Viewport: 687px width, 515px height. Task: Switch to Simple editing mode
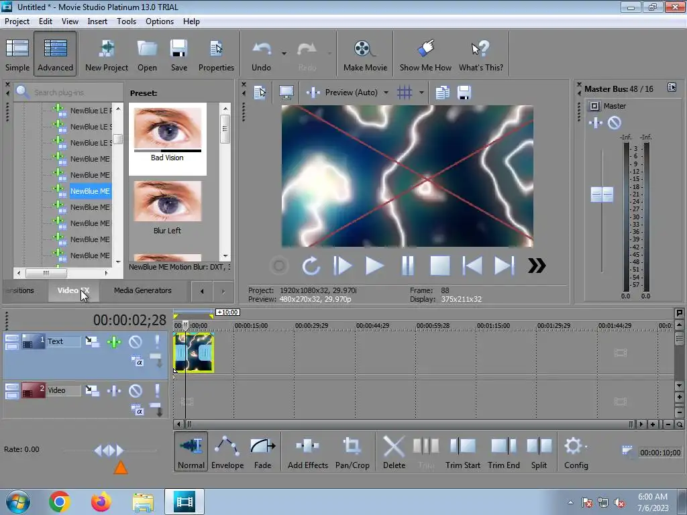[x=17, y=55]
